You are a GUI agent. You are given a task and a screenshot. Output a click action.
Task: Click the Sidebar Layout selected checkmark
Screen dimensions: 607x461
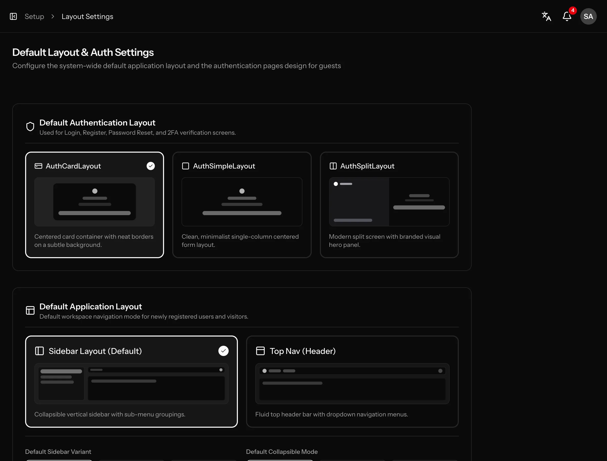pyautogui.click(x=223, y=351)
